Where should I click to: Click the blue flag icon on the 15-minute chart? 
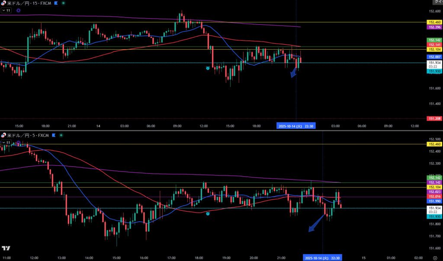coord(56,3)
